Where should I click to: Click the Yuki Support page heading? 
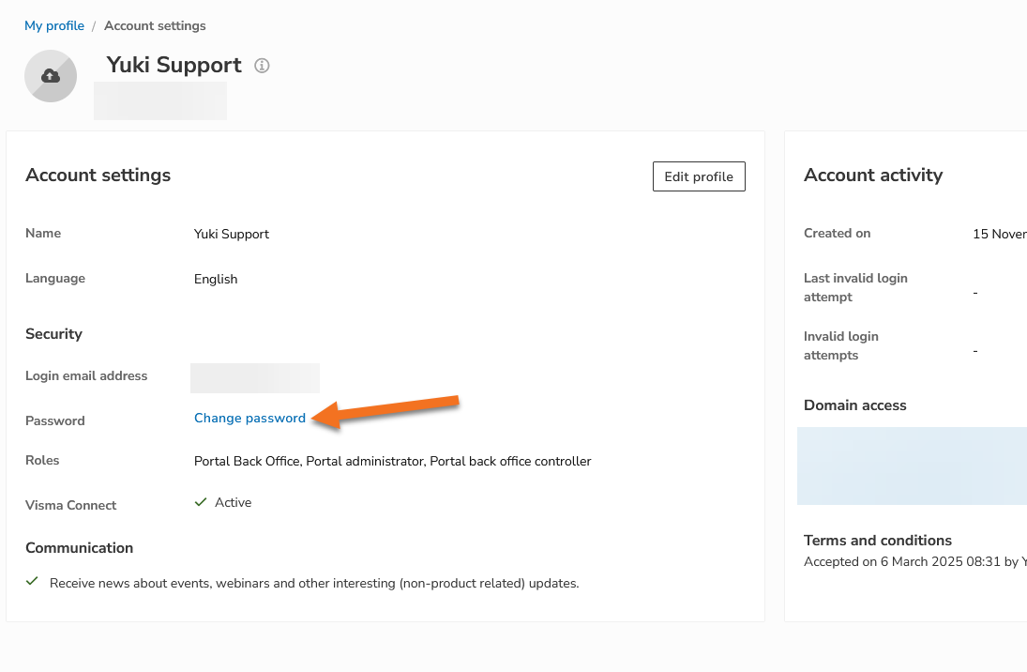pyautogui.click(x=174, y=65)
